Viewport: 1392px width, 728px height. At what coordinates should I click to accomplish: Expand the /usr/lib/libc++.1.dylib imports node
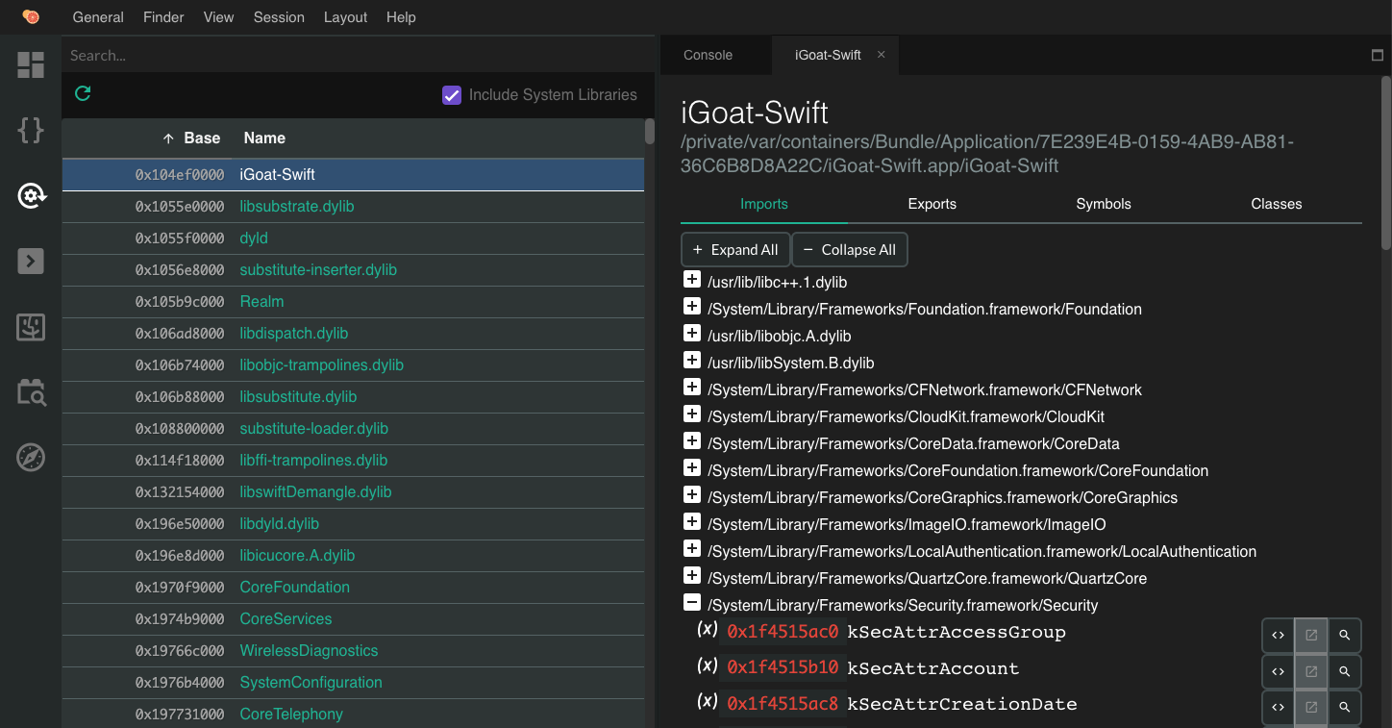pyautogui.click(x=691, y=280)
